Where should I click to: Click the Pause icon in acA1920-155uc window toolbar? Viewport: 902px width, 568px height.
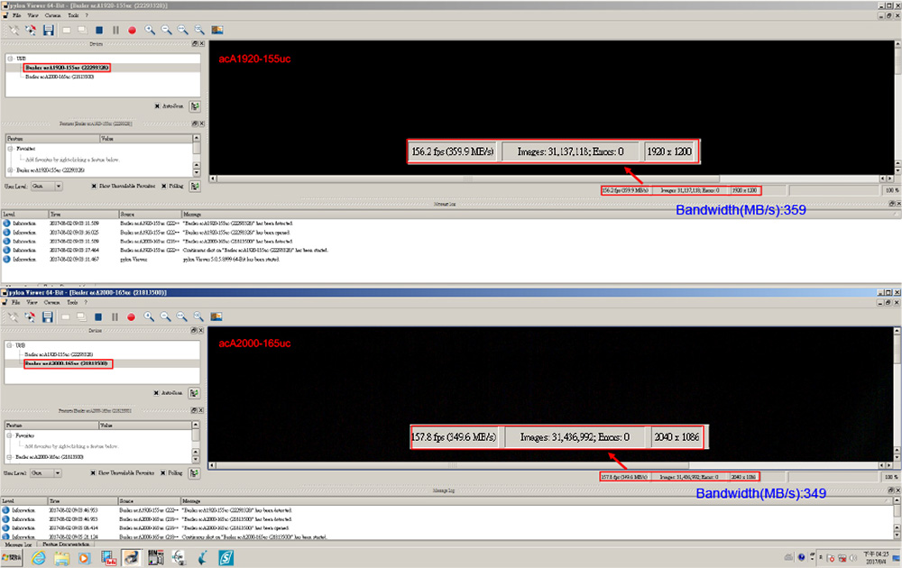coord(115,30)
